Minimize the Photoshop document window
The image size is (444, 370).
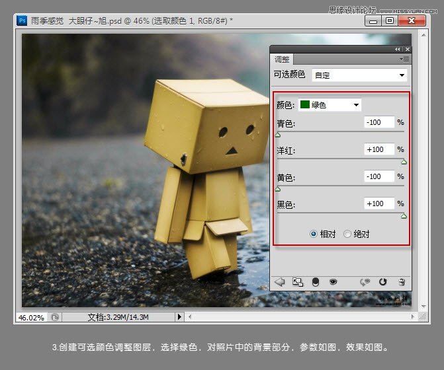(x=373, y=21)
